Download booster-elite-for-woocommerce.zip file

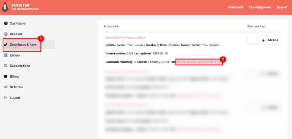tap(199, 62)
